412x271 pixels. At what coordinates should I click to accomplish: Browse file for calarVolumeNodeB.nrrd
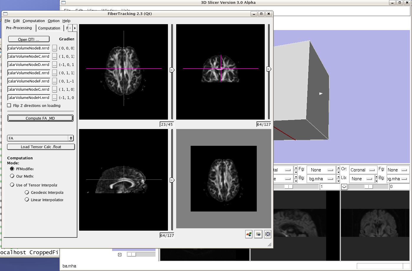tap(55, 48)
